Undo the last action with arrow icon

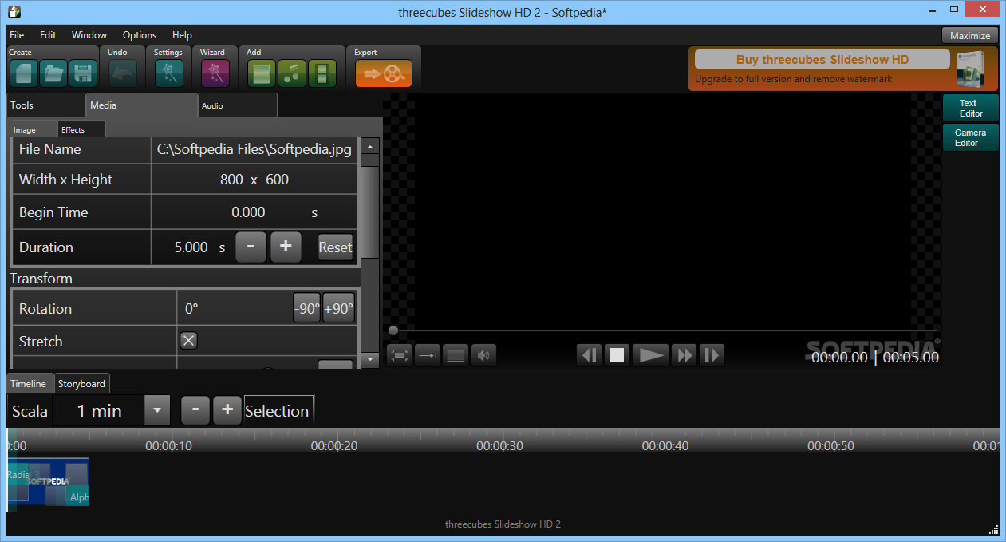point(122,73)
